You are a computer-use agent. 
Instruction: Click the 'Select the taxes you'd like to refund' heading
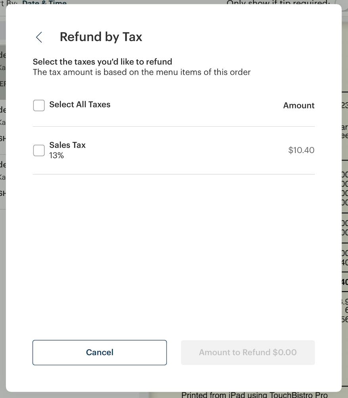pos(102,62)
